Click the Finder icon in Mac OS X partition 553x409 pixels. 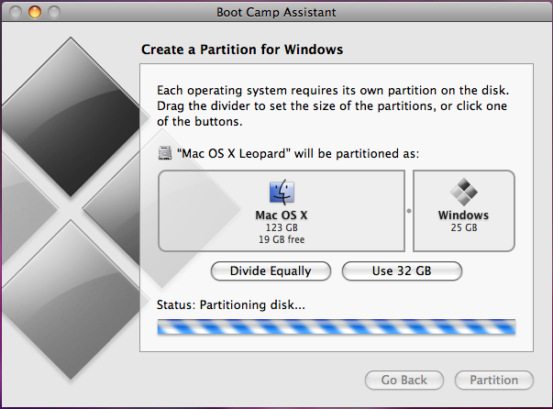[x=281, y=193]
